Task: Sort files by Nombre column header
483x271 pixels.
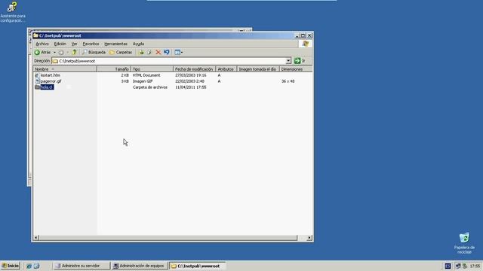Action: [65, 69]
